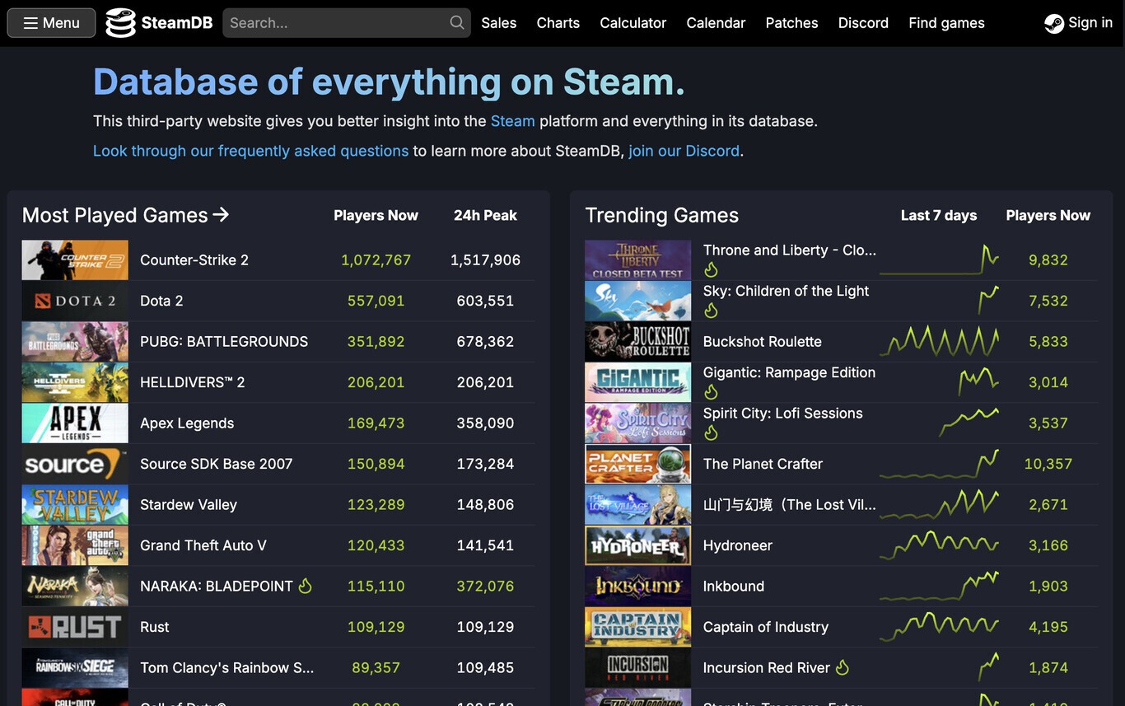This screenshot has height=706, width=1125.
Task: Open the Counter-Strike 2 thumbnail
Action: 75,260
